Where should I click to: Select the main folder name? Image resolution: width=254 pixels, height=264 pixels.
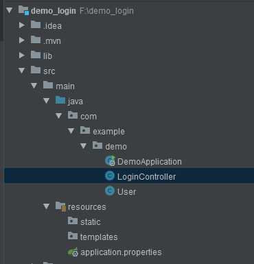pyautogui.click(x=65, y=86)
